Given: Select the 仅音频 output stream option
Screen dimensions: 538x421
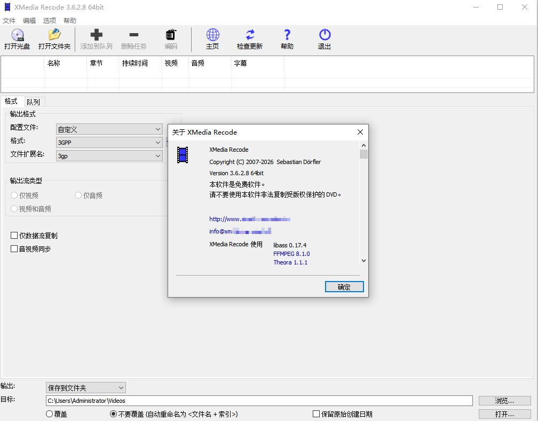Looking at the screenshot, I should coord(78,196).
